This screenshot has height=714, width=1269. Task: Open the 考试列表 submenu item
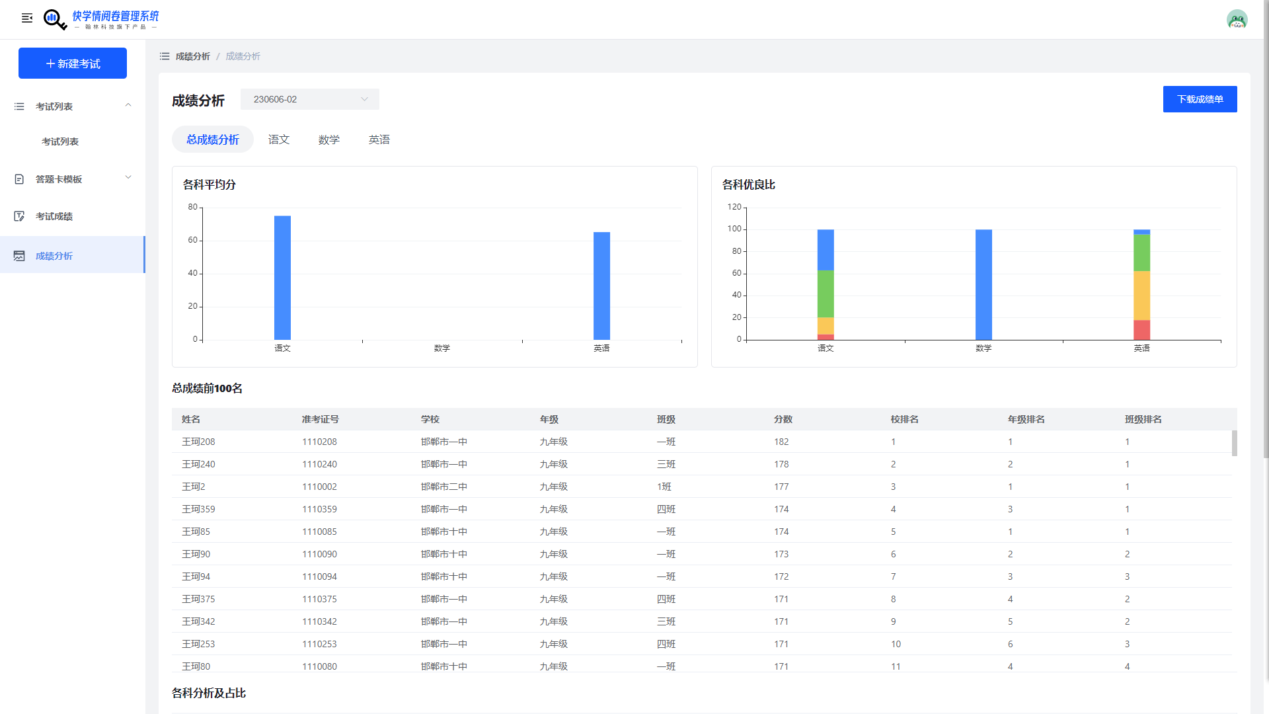point(60,141)
